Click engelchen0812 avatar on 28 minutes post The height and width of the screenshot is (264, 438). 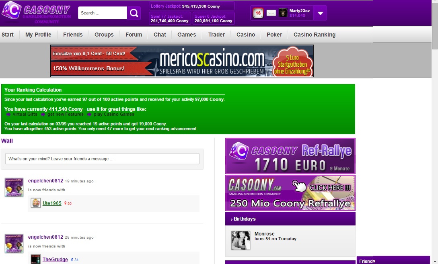point(14,244)
